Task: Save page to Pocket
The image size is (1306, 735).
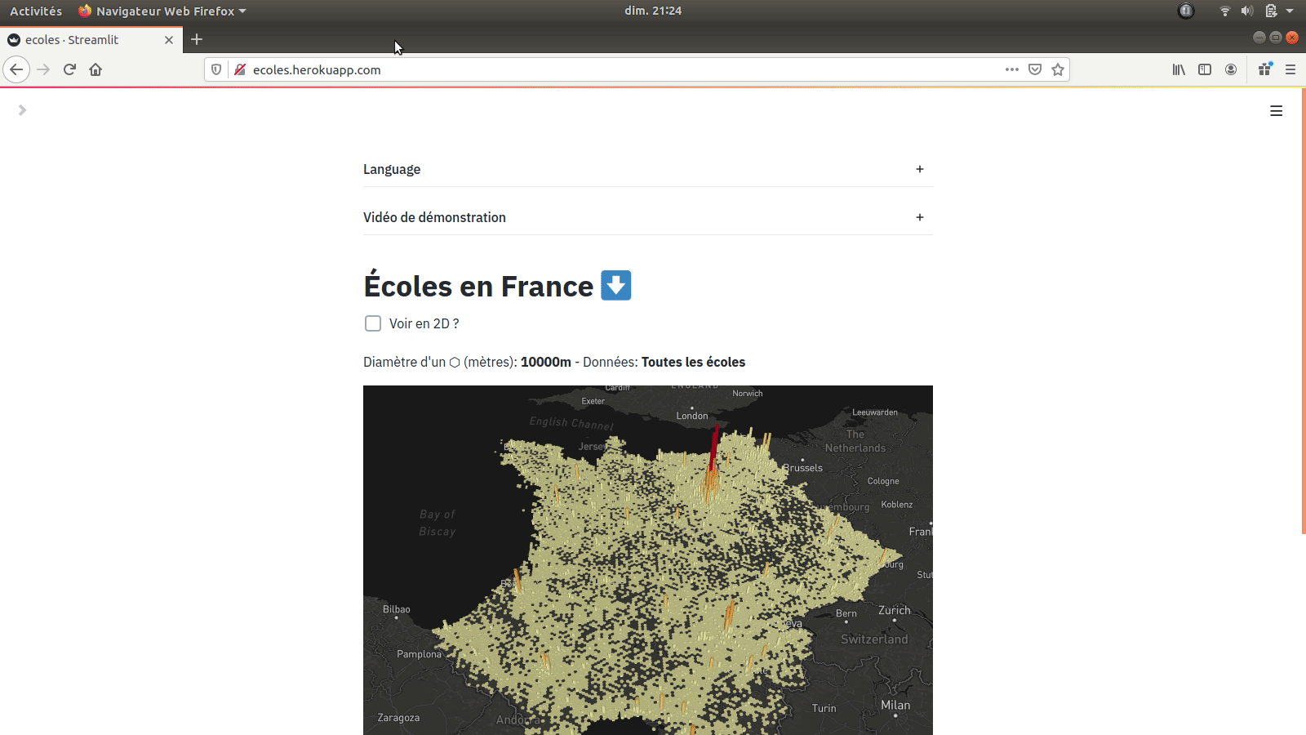Action: click(x=1035, y=69)
